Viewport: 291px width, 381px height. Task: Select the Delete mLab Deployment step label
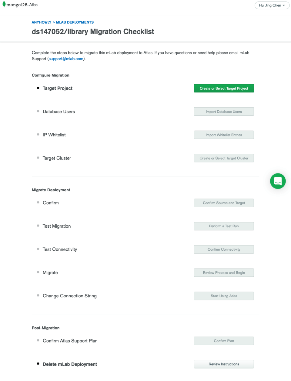pos(70,364)
